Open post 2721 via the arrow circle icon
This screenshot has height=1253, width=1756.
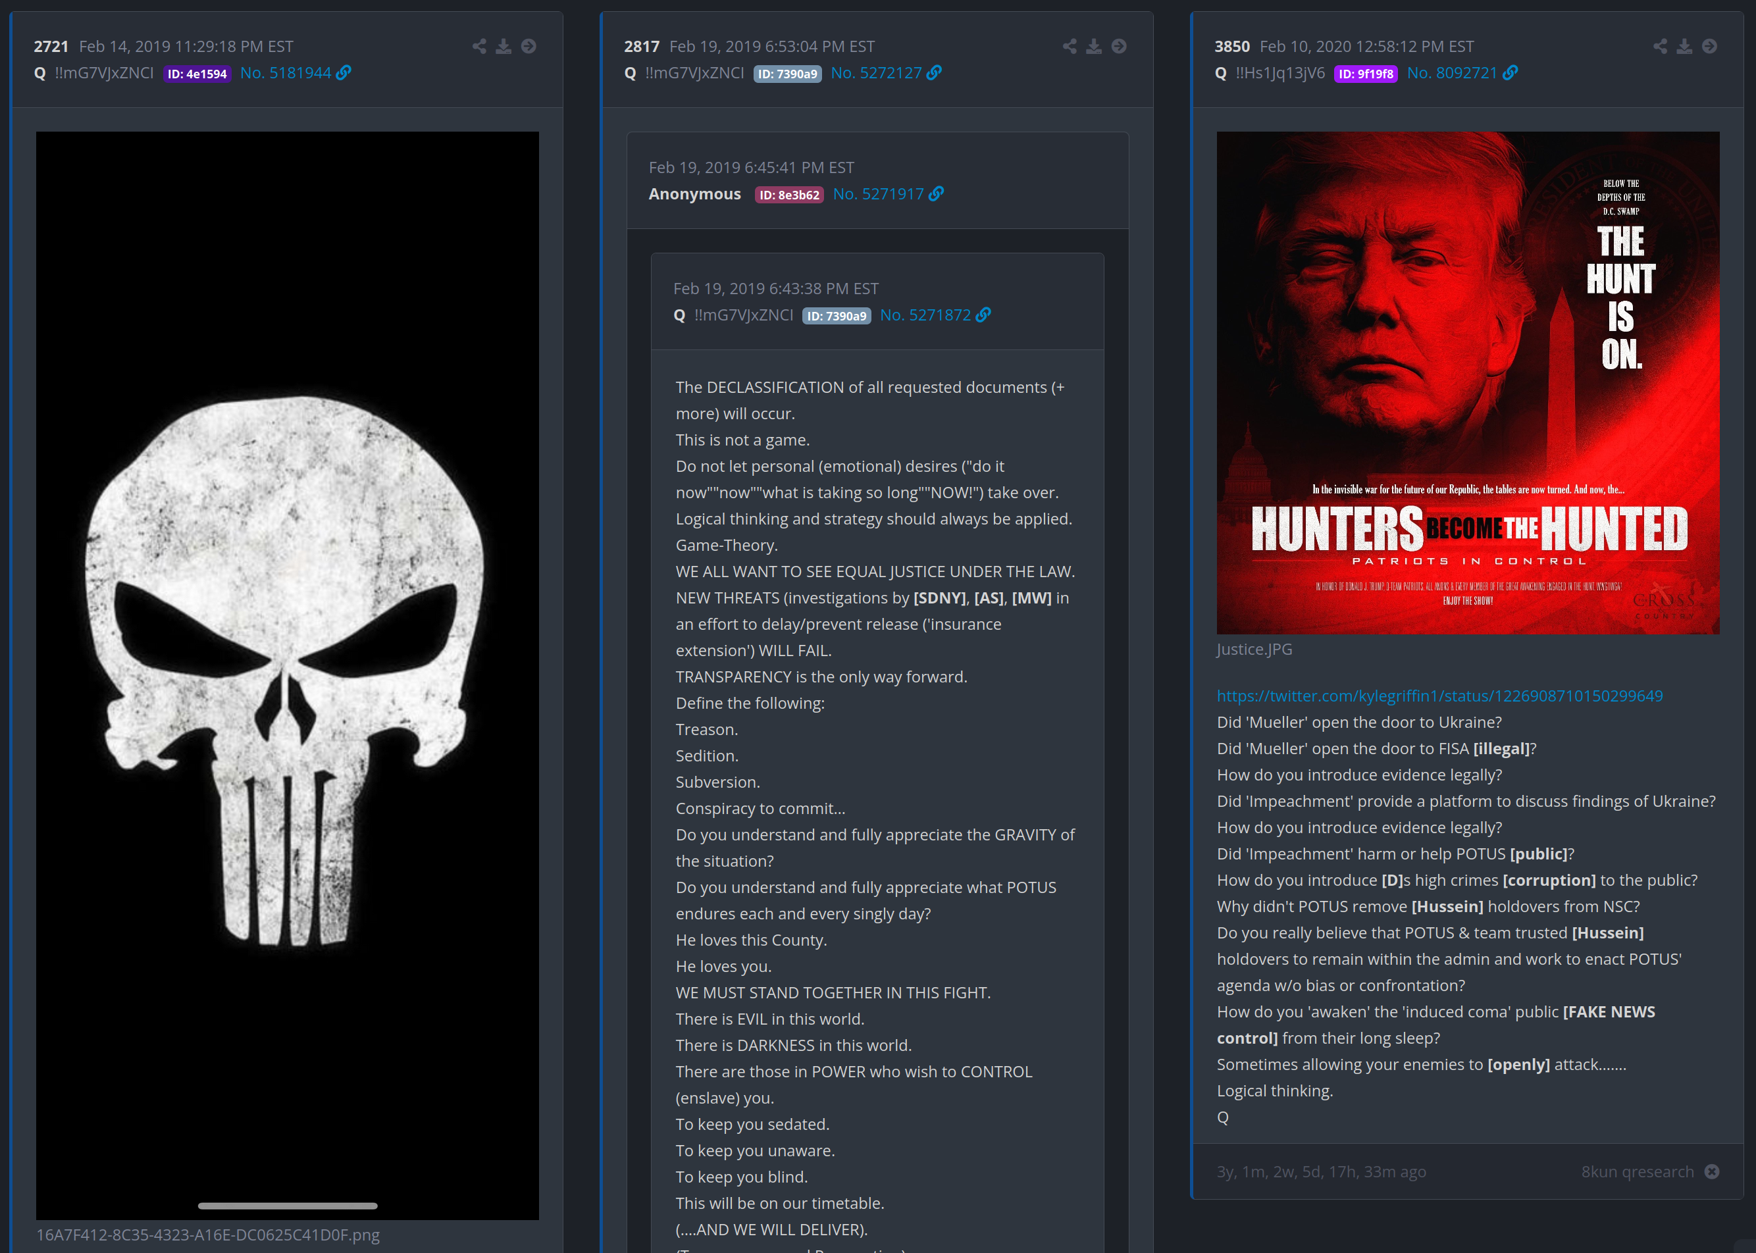(529, 46)
